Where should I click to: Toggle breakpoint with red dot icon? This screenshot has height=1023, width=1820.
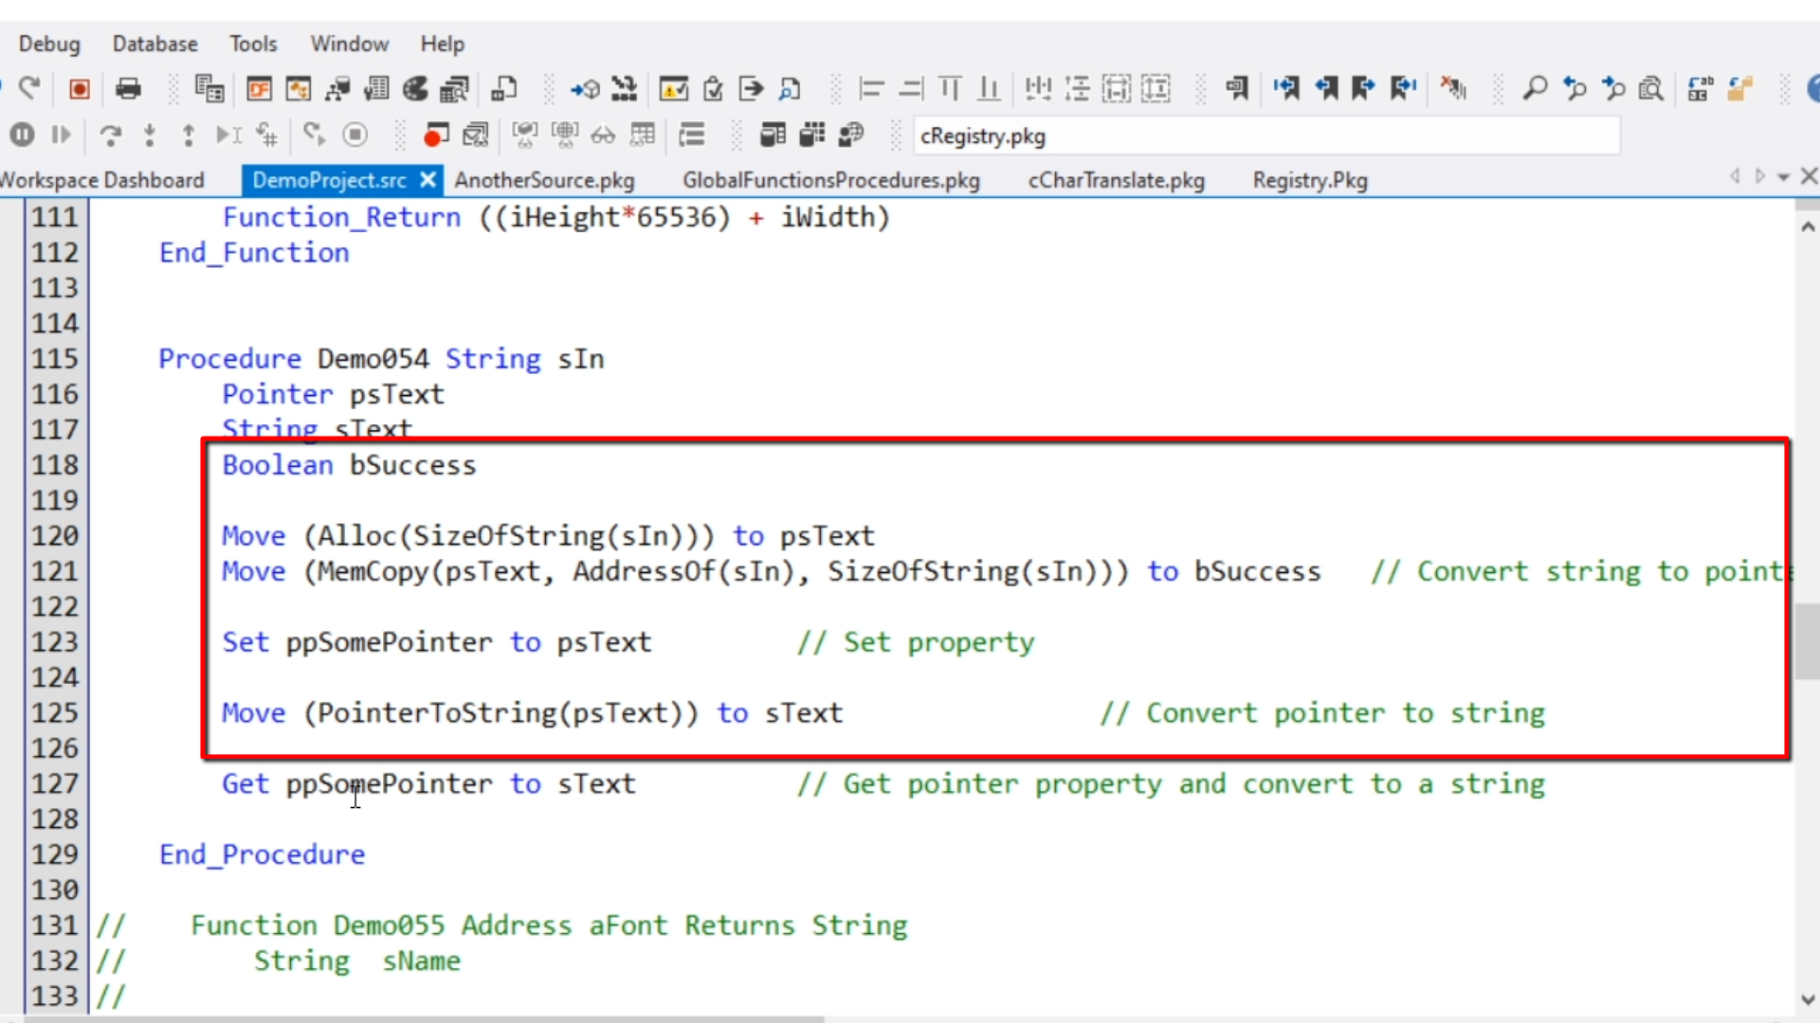(435, 135)
